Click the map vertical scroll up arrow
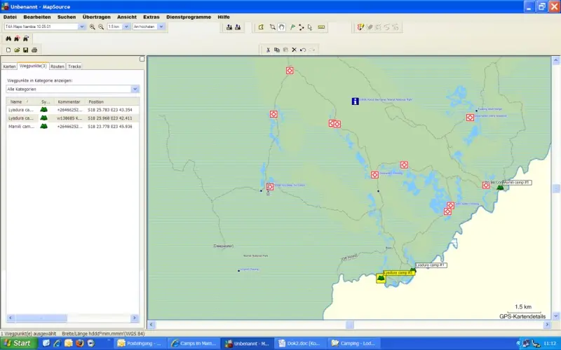 [x=555, y=60]
